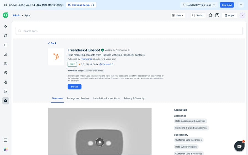248x155 pixels.
Task: Open the New dropdown
Action: point(178,15)
